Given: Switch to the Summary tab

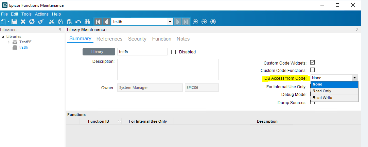Looking at the screenshot, I should (80, 39).
